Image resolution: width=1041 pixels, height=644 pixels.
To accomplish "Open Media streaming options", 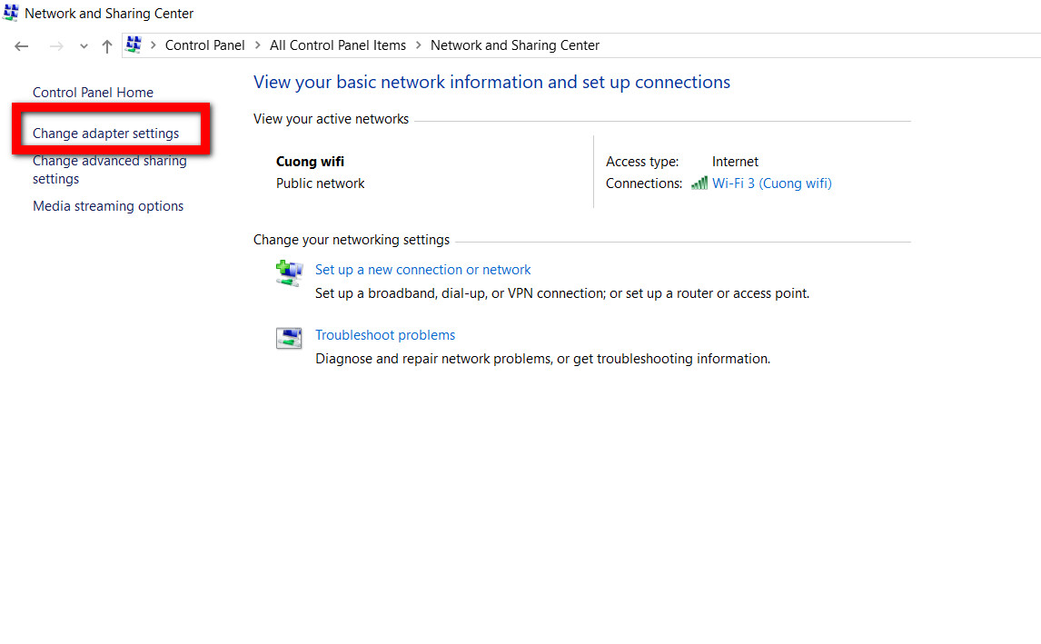I will (x=108, y=206).
